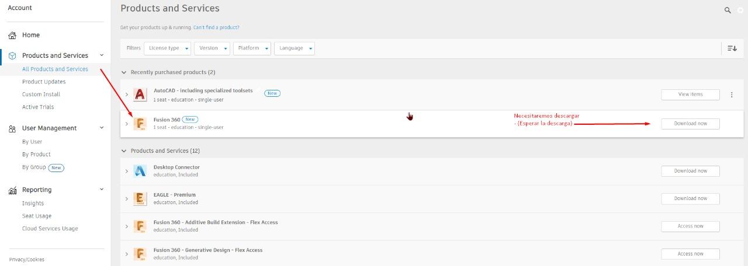Click Download now for EAGLE - Premium

(x=690, y=198)
